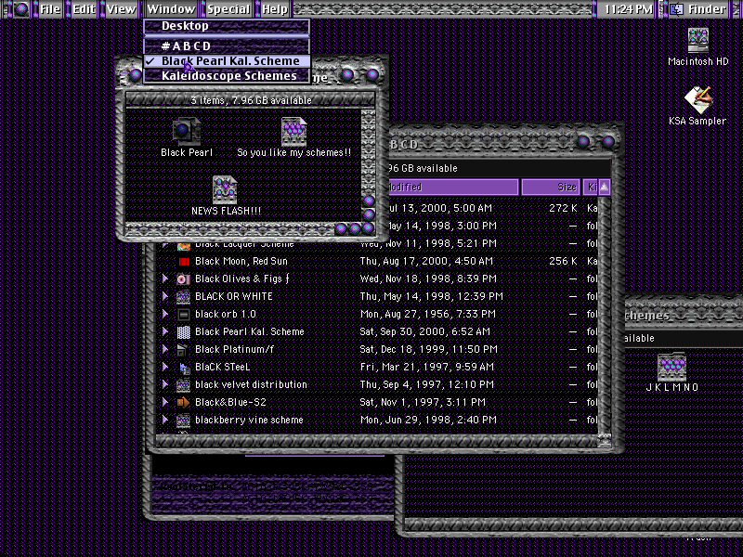This screenshot has width=743, height=557.
Task: Click the Black Platinum/f folder icon
Action: 183,350
